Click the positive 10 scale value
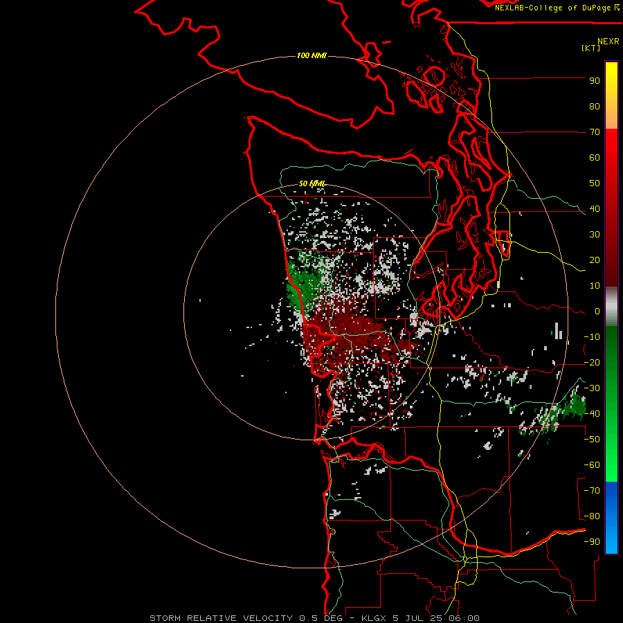The height and width of the screenshot is (623, 623). pos(595,286)
